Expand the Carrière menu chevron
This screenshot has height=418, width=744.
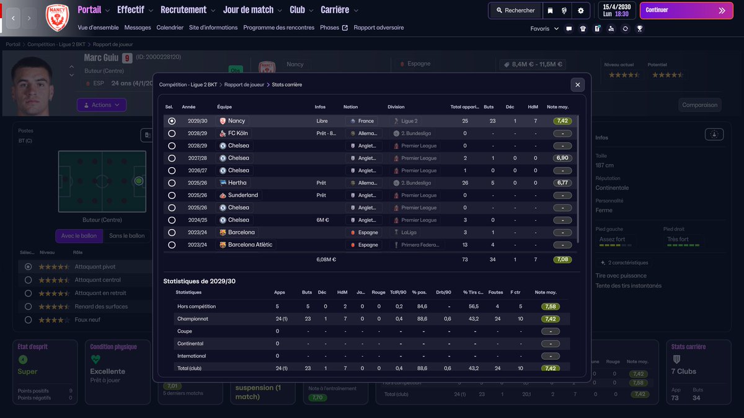click(356, 11)
